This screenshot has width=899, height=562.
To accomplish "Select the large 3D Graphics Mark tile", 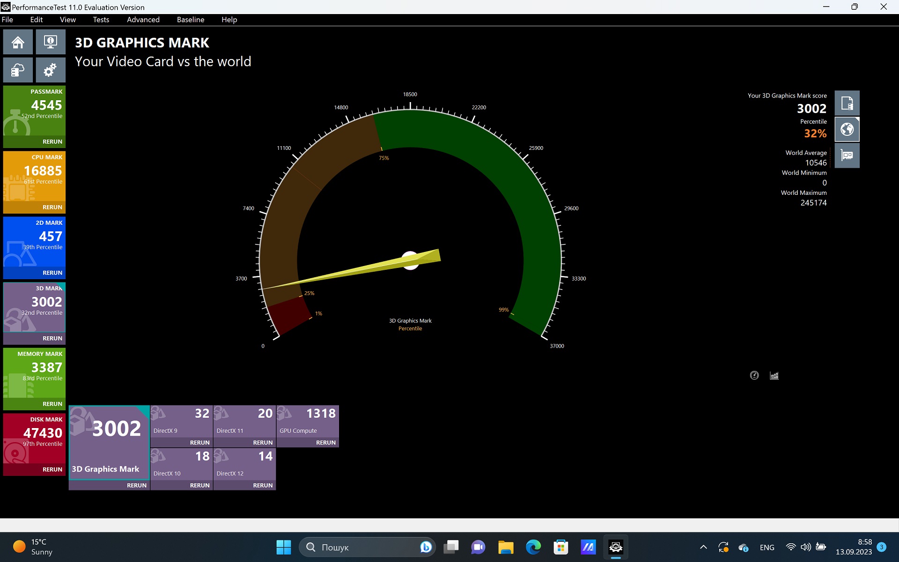I will click(109, 443).
